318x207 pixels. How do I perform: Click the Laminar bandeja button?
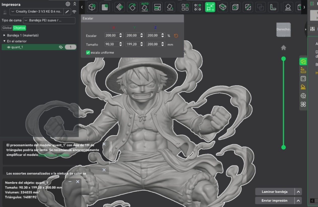click(x=275, y=192)
